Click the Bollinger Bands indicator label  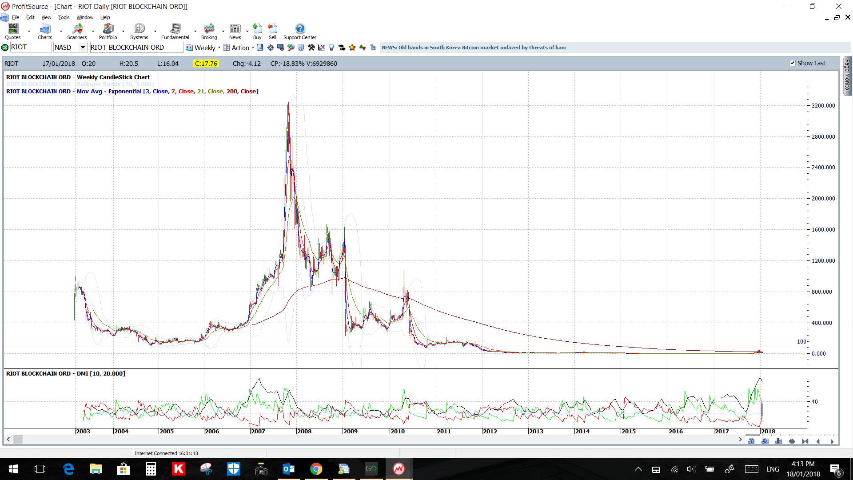point(80,84)
